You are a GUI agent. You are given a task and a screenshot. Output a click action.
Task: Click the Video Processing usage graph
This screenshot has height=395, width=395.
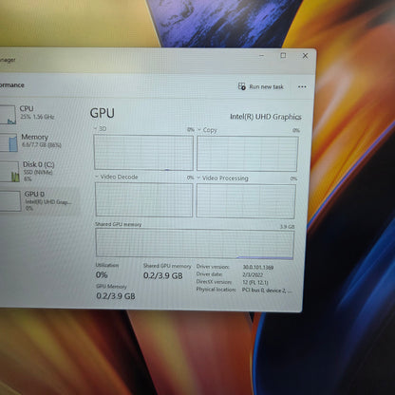[246, 201]
